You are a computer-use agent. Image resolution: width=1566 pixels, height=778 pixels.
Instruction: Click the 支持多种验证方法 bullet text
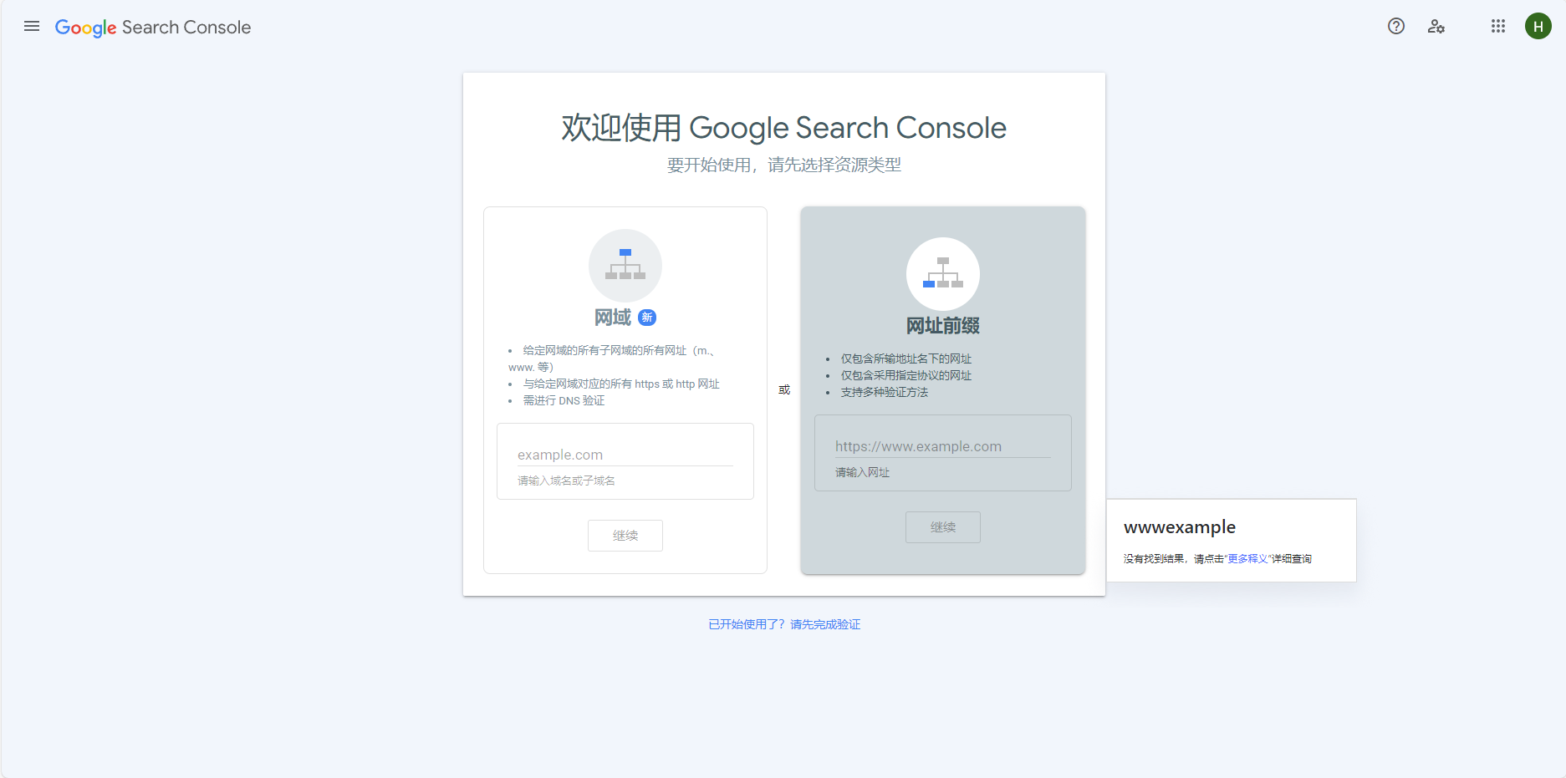[885, 393]
